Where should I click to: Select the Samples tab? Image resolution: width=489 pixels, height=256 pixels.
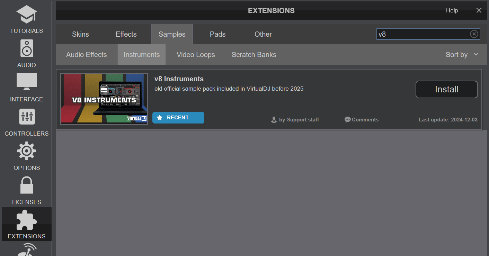pos(172,34)
